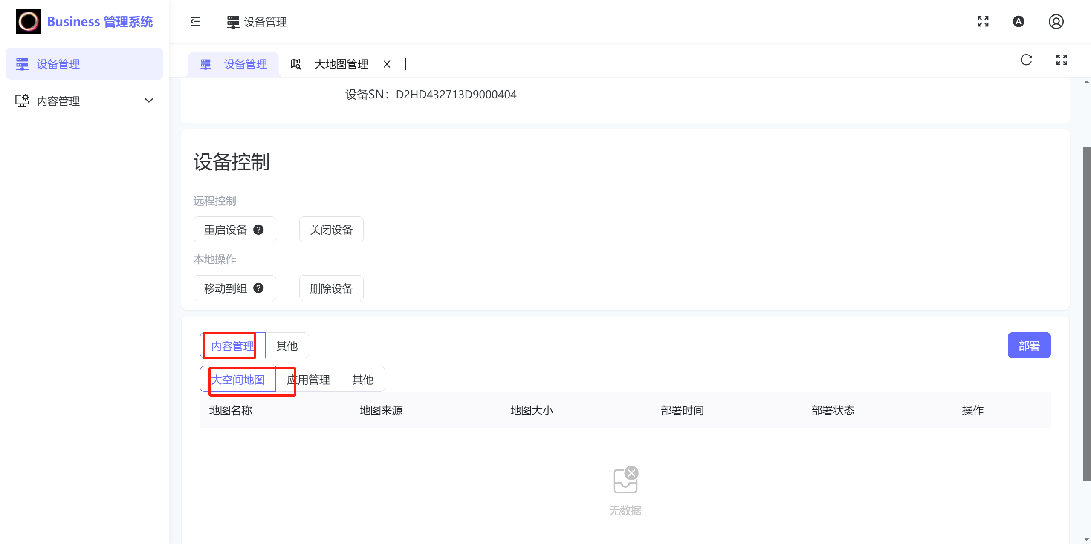Maximize content area via tab-bar expand icon
The image size is (1091, 544).
pos(1061,60)
